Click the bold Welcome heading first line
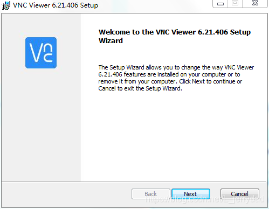The image size is (269, 209). 175,32
